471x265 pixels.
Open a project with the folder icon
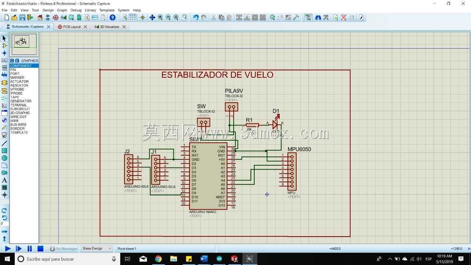pos(14,17)
